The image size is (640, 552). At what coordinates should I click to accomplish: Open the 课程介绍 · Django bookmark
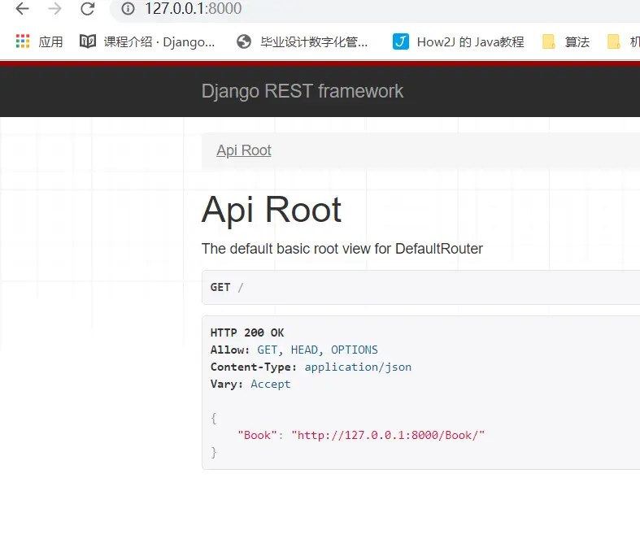147,41
